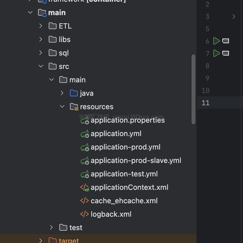Click the main module folder icon
This screenshot has height=243, width=243.
(42, 13)
